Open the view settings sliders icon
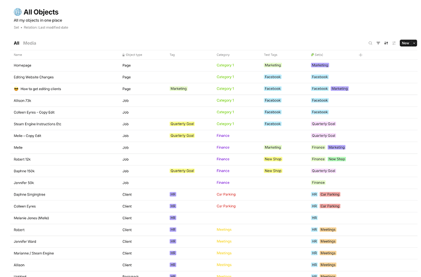The image size is (421, 277). point(394,43)
